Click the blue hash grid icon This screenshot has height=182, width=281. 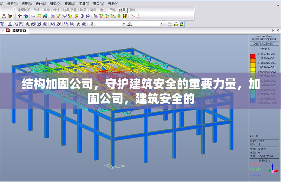88,16
